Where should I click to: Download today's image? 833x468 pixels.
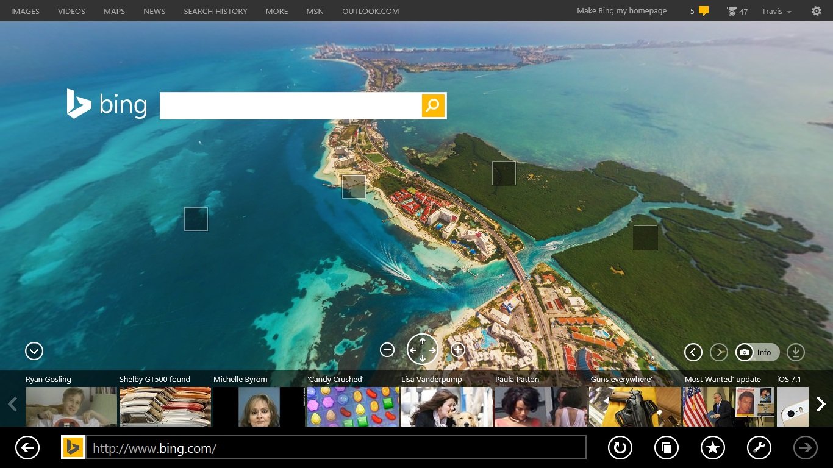796,352
